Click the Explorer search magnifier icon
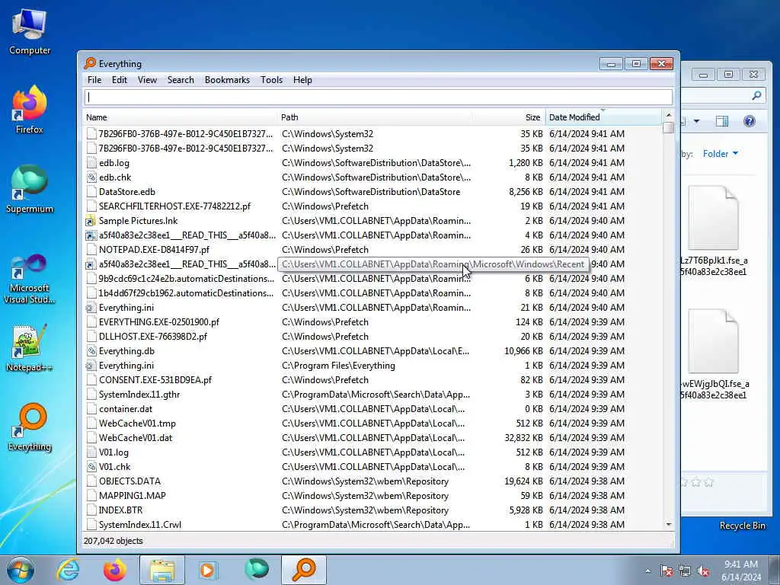 click(x=756, y=95)
